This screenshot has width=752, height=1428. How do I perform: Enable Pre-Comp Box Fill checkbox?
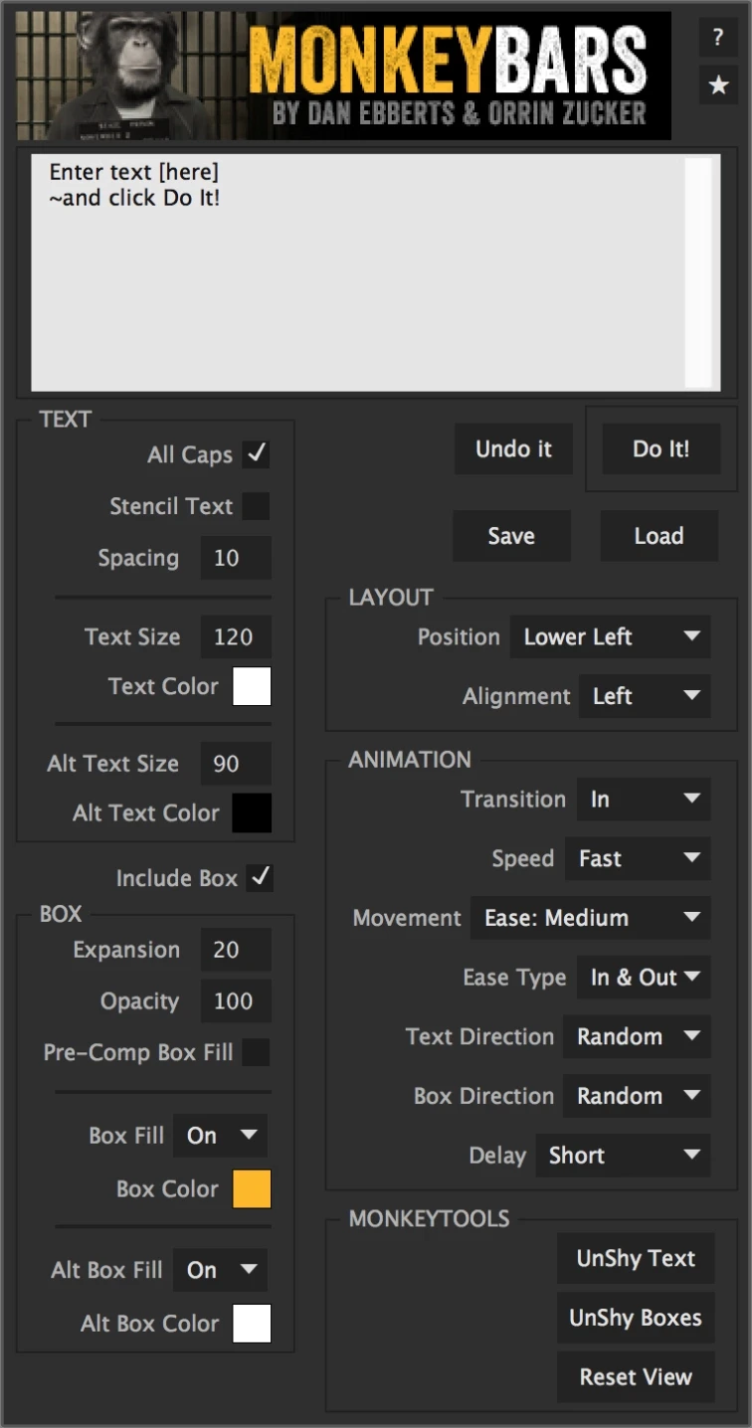coord(257,1052)
